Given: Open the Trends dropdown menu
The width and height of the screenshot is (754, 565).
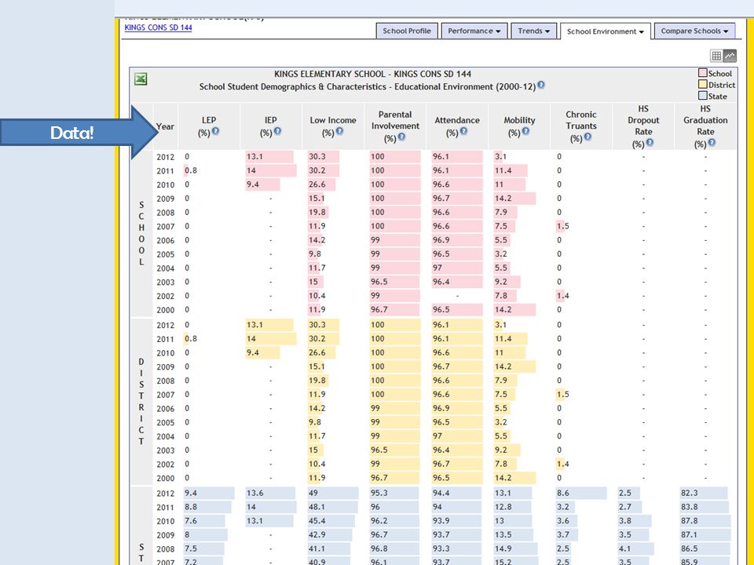Looking at the screenshot, I should 534,31.
